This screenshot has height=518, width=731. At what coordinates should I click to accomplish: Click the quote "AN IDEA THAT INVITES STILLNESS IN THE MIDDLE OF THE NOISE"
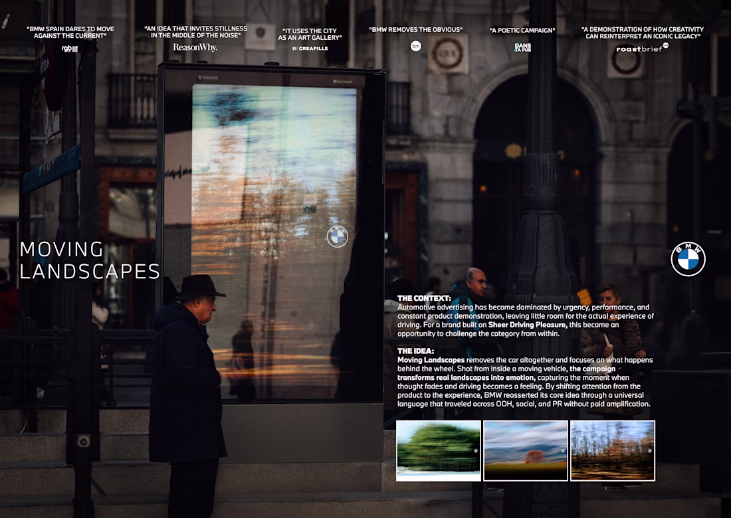pyautogui.click(x=196, y=32)
